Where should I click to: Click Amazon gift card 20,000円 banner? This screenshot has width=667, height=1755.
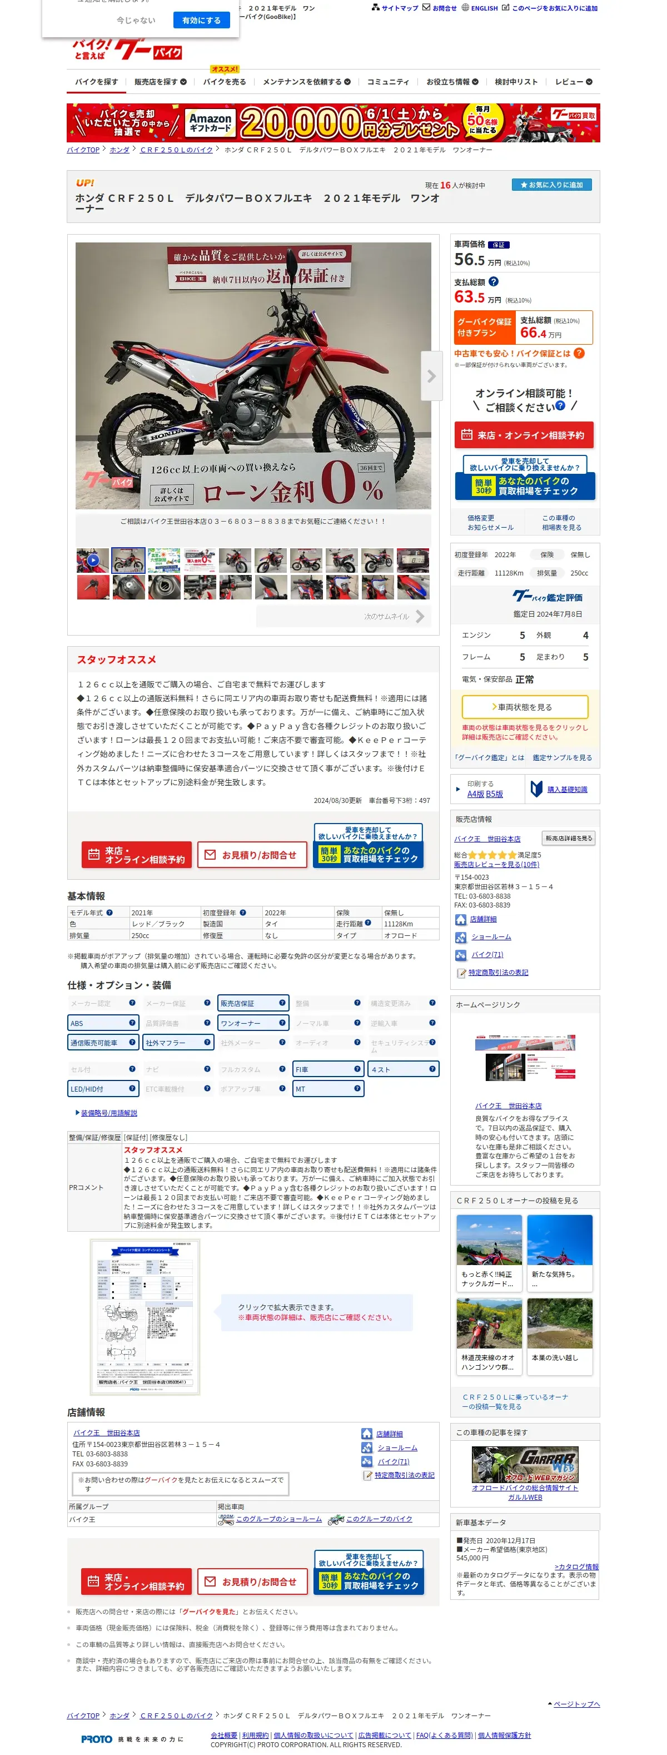[x=333, y=123]
